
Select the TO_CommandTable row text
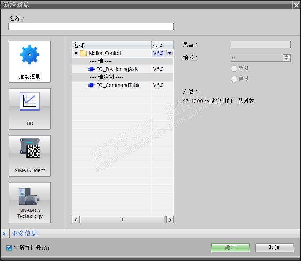click(118, 85)
